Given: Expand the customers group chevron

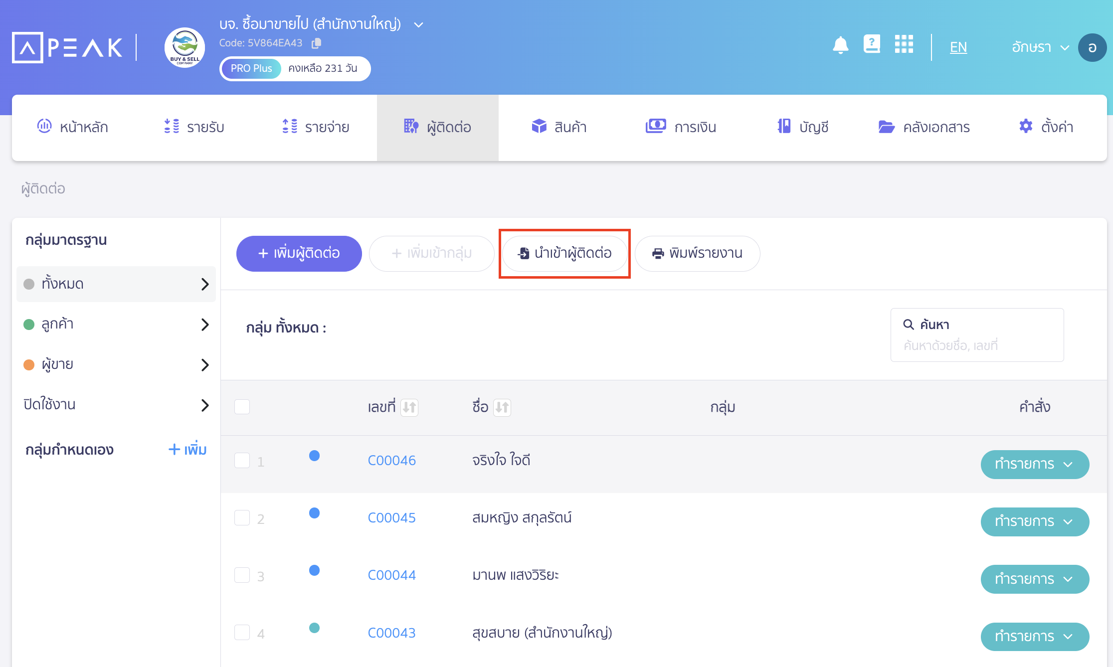Looking at the screenshot, I should [204, 325].
